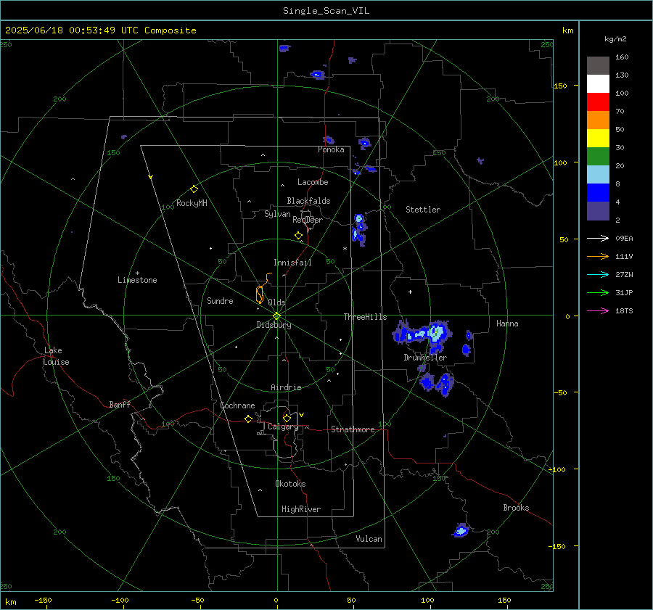
Task: Click the legend value 160
Action: point(622,57)
